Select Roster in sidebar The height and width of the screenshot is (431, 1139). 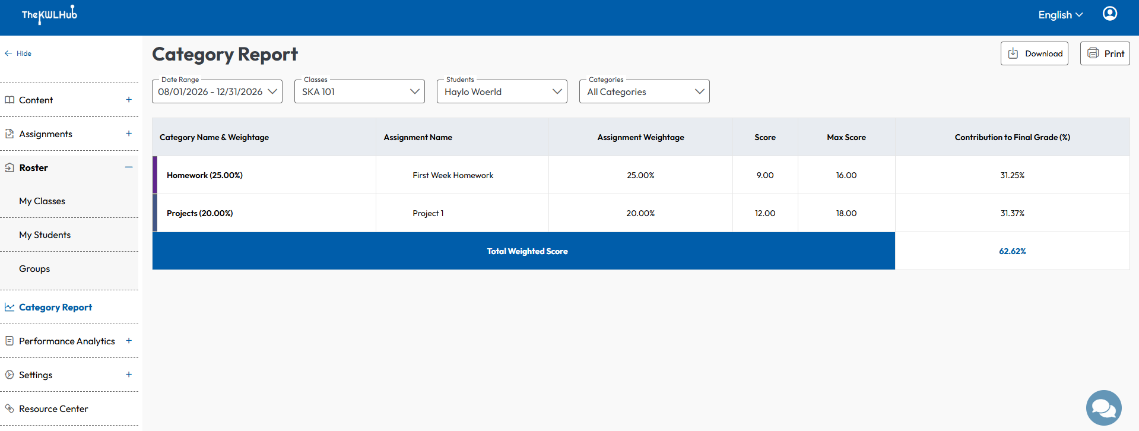(x=34, y=167)
